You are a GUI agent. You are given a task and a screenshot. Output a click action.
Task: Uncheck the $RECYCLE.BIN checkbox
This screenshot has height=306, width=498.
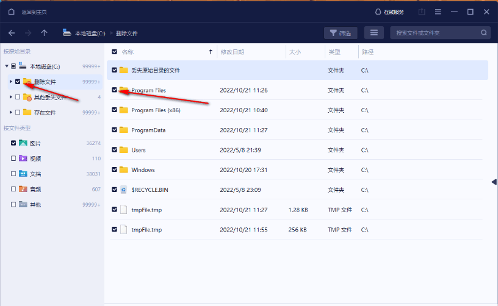[115, 190]
